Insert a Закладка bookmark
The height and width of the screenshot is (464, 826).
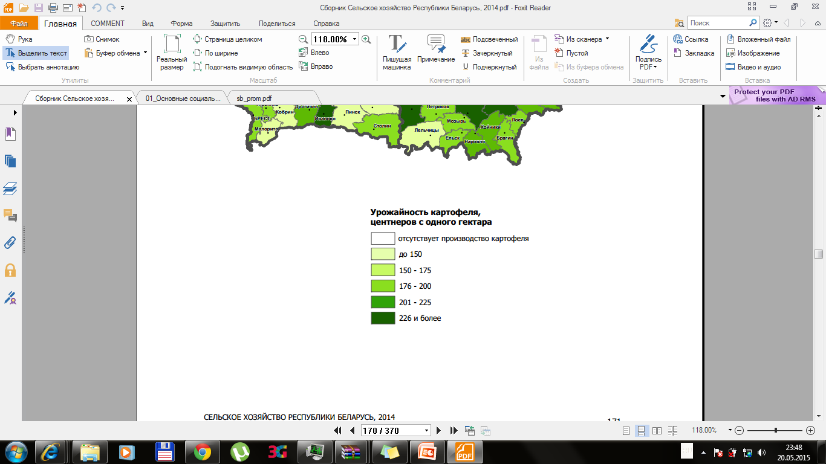click(694, 53)
